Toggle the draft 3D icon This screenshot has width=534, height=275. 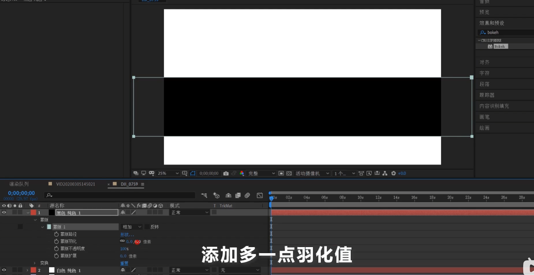(x=216, y=195)
